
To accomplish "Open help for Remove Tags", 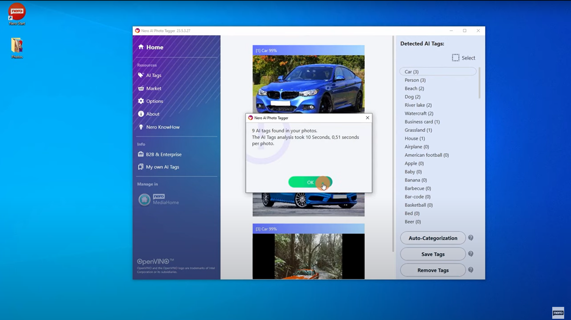I will coord(471,270).
